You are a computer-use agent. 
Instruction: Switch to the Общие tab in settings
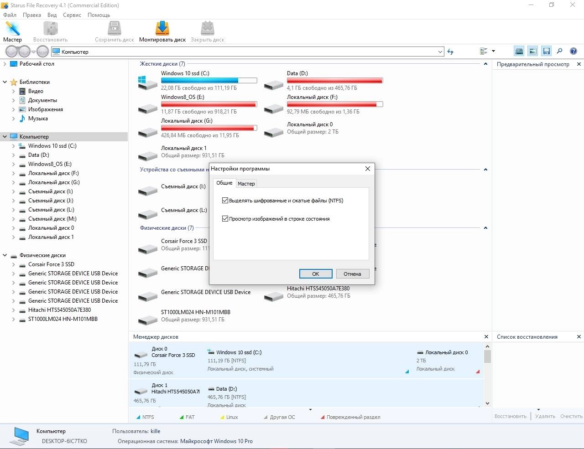tap(224, 183)
